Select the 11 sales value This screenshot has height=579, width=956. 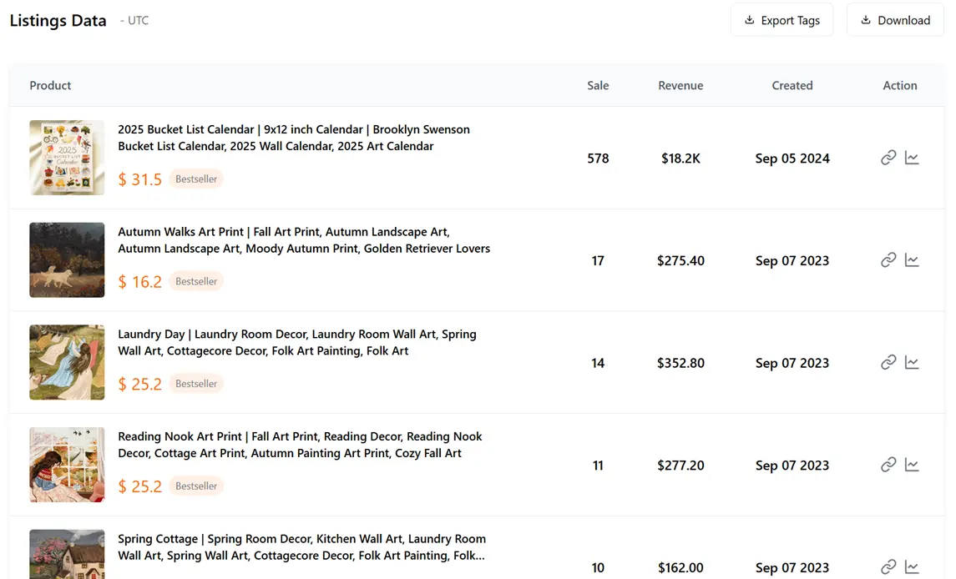pos(598,466)
